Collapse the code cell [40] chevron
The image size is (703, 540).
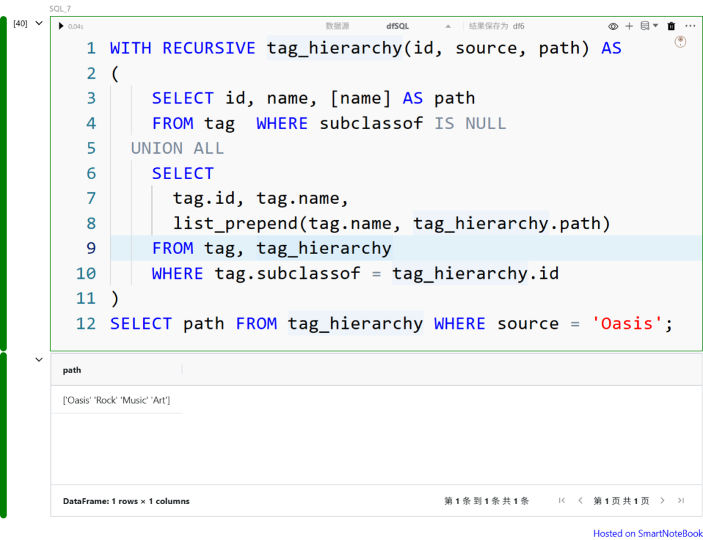[x=39, y=23]
